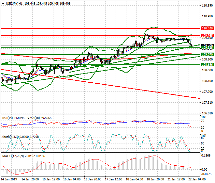Click the 107.700 price scale value
The image size is (215, 183).
[207, 91]
